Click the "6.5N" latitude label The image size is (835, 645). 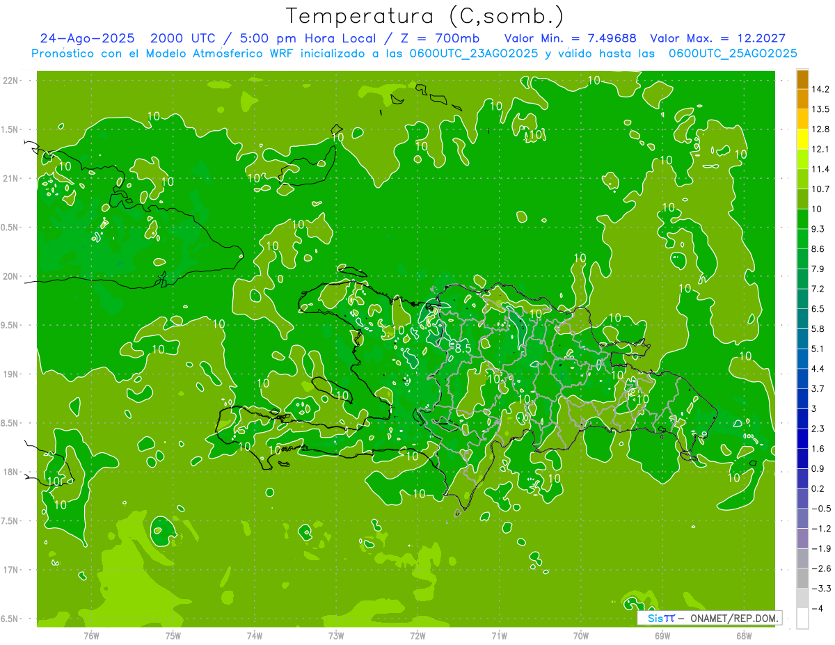[10, 619]
